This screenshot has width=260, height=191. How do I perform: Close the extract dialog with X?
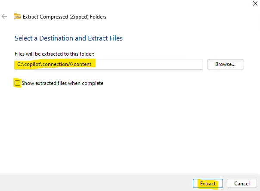coord(255,3)
